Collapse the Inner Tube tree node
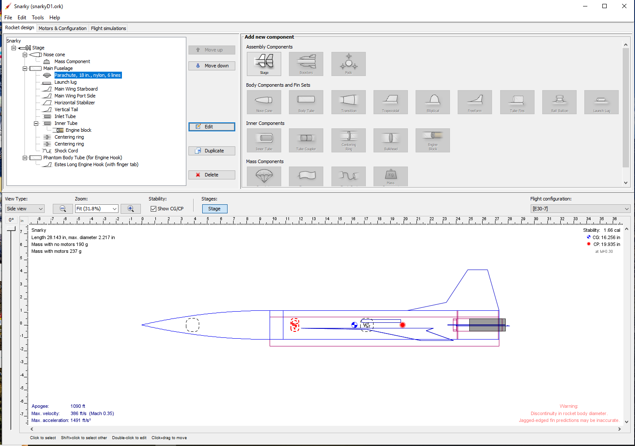Viewport: 635px width, 446px height. (x=36, y=123)
